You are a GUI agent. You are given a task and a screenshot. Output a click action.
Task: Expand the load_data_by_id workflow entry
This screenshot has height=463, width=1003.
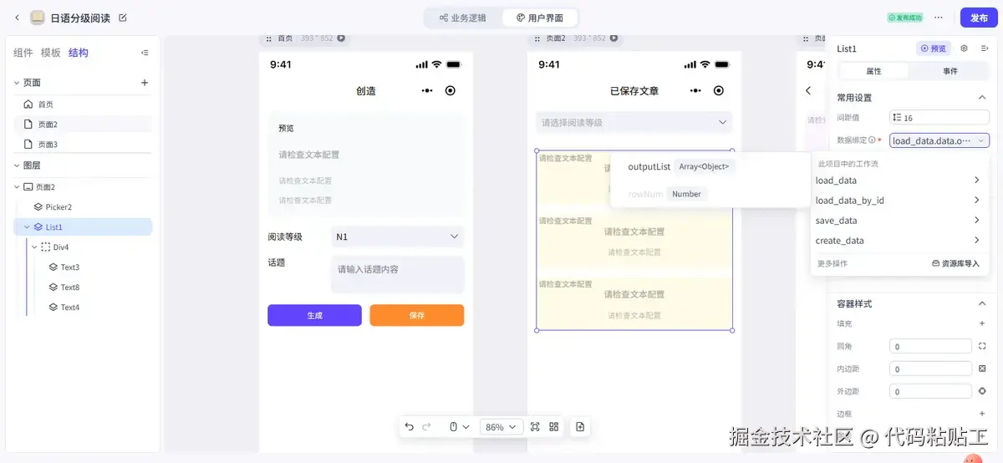(899, 201)
